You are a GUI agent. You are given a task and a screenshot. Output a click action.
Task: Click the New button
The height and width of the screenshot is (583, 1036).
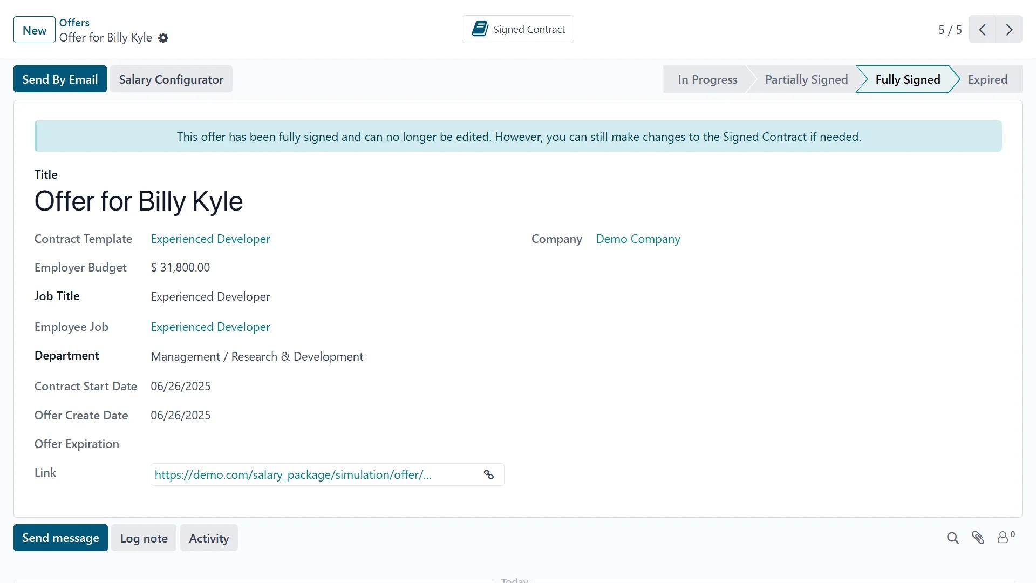click(35, 30)
